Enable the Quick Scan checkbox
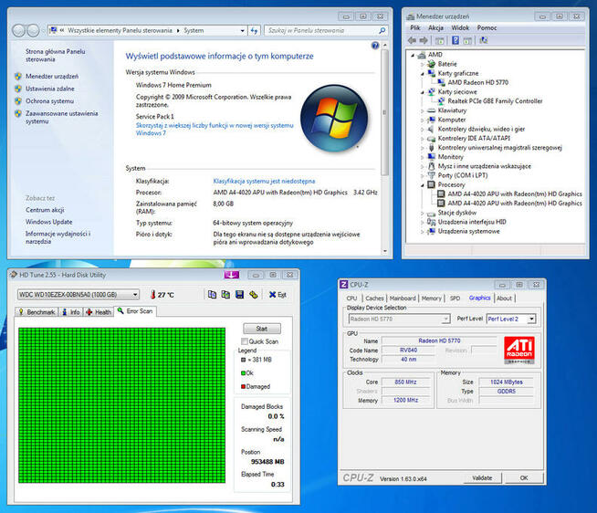The image size is (597, 513). click(x=245, y=341)
